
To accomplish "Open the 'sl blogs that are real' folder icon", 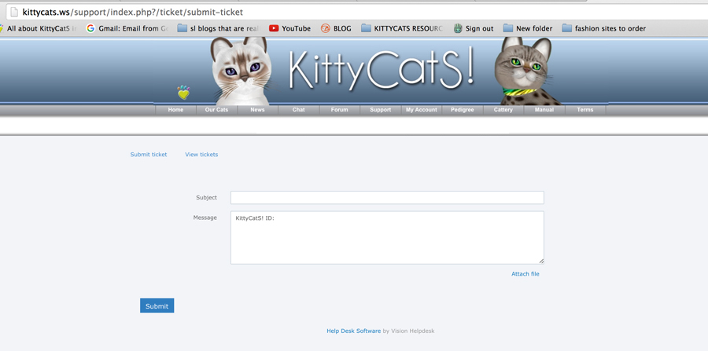I will tap(182, 28).
